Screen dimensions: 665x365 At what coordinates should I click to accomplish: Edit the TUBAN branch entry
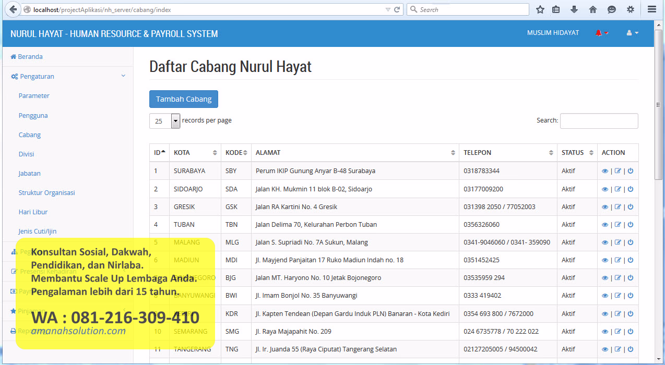(x=618, y=225)
